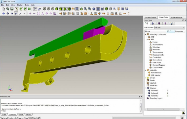
Task: Collapse the FEA tree node
Action: click(147, 40)
